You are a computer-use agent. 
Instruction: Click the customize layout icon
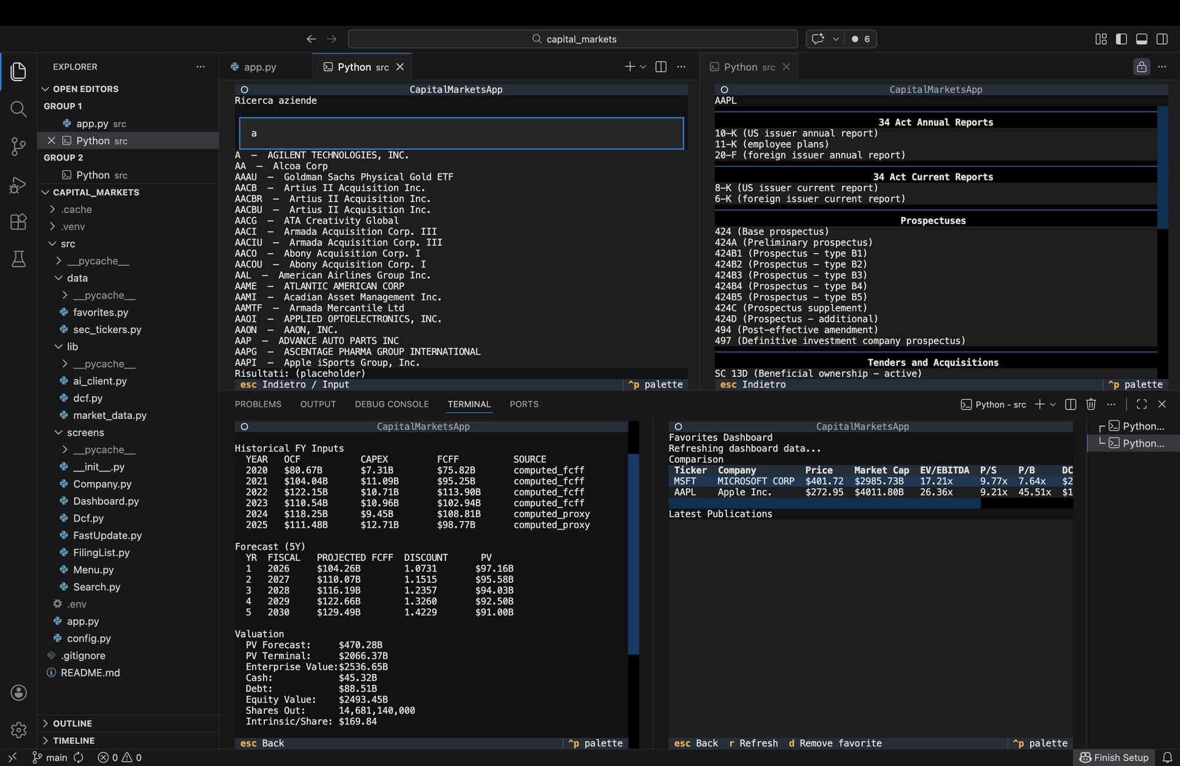click(1101, 39)
